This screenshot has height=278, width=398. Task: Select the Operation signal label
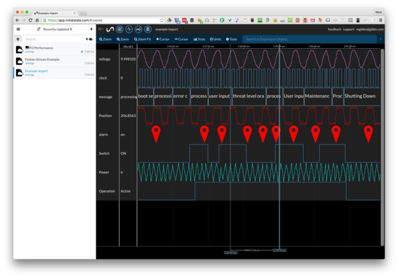pos(107,191)
